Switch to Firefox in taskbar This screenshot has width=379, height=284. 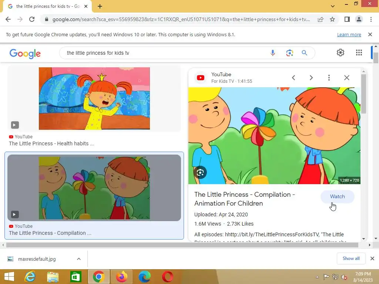[x=121, y=277]
